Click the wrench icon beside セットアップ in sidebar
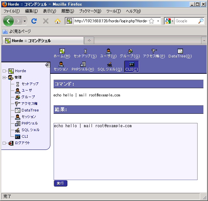The height and width of the screenshot is (201, 208). tap(18, 84)
